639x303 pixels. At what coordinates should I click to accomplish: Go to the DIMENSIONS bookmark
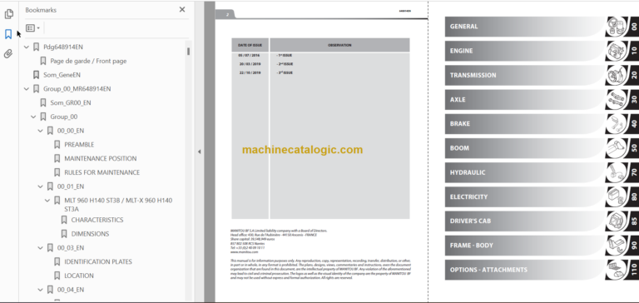tap(90, 234)
